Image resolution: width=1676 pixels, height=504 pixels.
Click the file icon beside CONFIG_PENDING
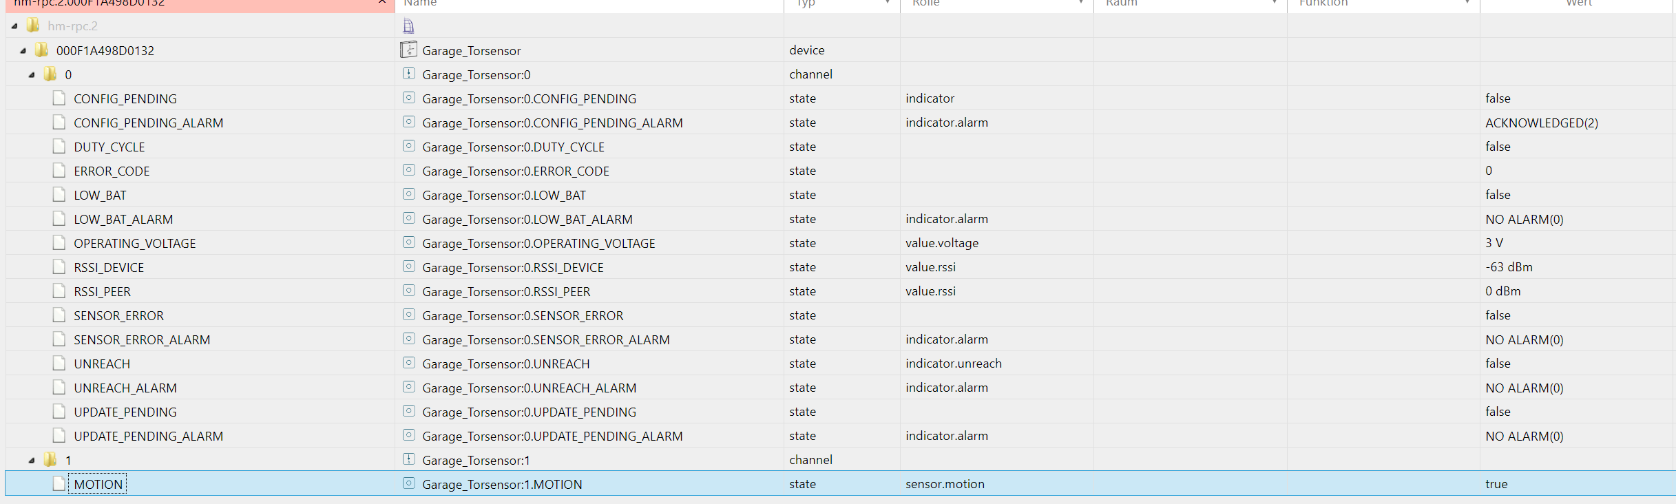59,98
